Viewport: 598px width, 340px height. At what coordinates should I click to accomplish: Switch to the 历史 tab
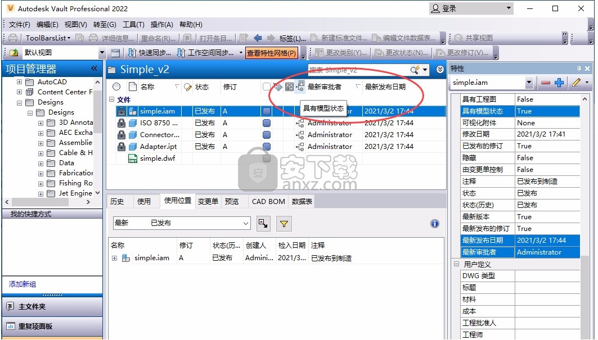click(117, 202)
